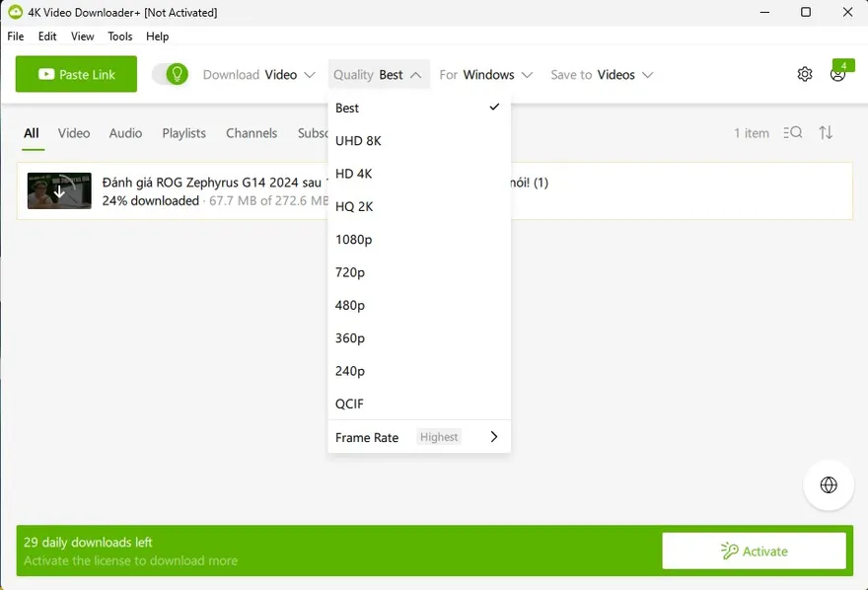Open the Save to Videos dropdown

click(x=602, y=74)
